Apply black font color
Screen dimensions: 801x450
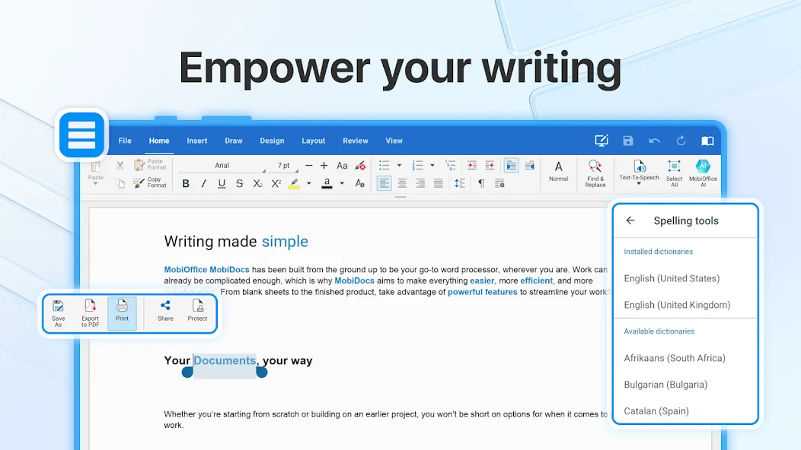[327, 184]
